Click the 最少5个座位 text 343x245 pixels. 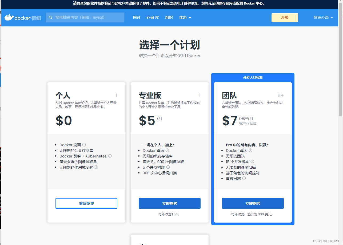tap(248, 123)
